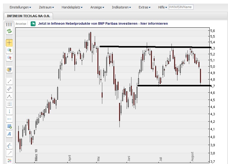Open the Anzeige dropdown menu
The image size is (228, 164).
(97, 7)
